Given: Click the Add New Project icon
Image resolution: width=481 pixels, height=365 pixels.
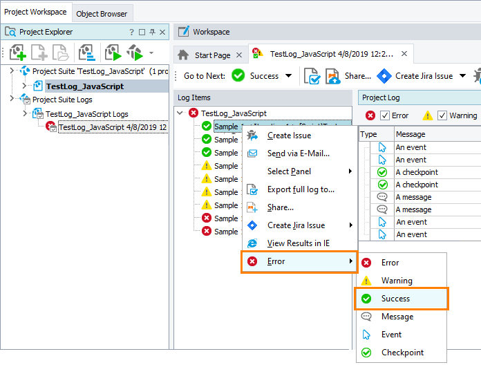Looking at the screenshot, I should point(17,53).
